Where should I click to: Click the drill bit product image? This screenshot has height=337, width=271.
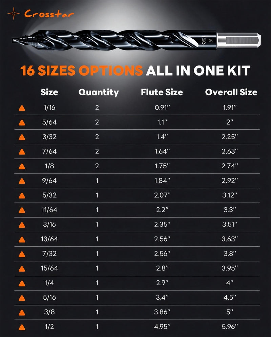tap(137, 40)
